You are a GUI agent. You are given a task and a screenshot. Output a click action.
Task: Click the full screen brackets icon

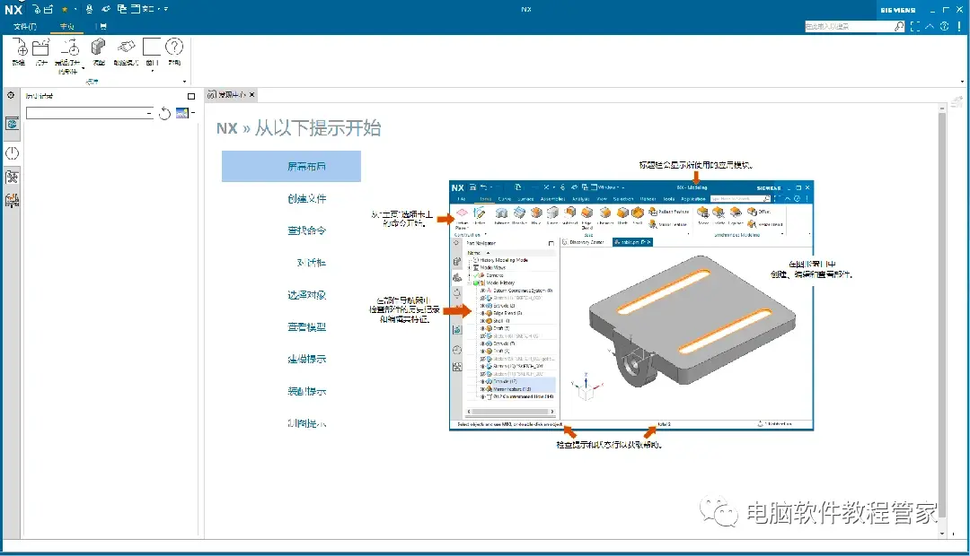915,26
